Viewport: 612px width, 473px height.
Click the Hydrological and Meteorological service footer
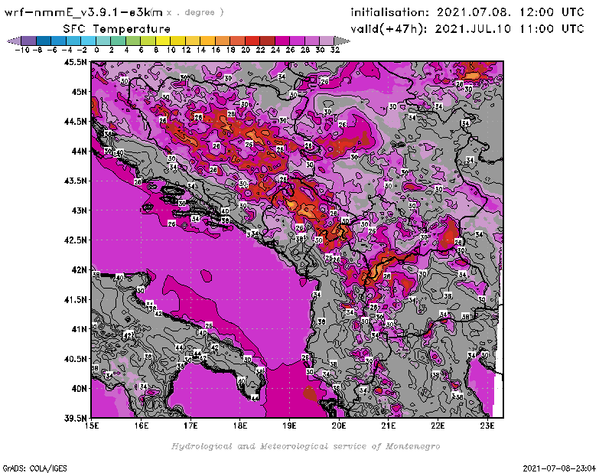[x=305, y=446]
